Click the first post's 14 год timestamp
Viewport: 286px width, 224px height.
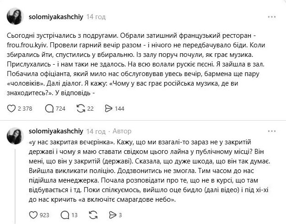[x=96, y=17]
